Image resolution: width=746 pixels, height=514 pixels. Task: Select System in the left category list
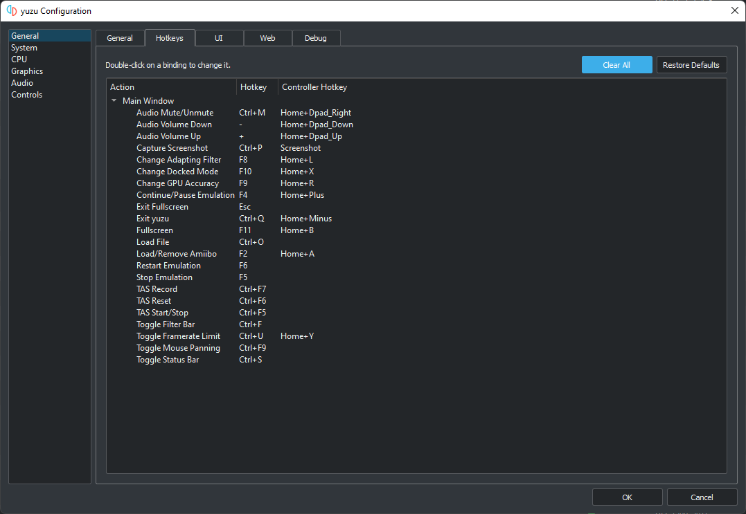pos(24,48)
